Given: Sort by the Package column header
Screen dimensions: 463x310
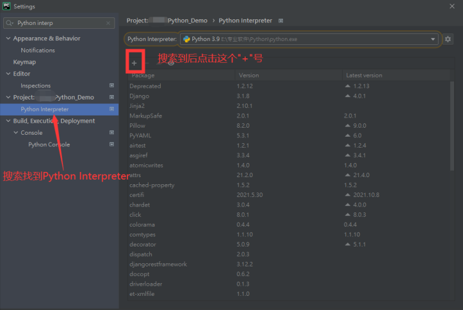Looking at the screenshot, I should click(x=181, y=76).
